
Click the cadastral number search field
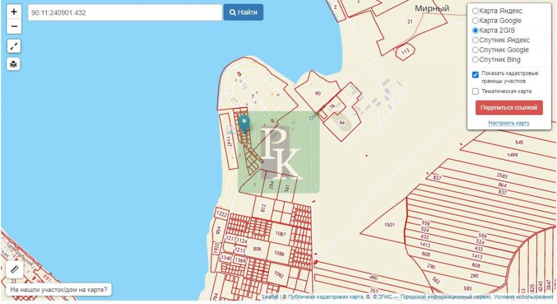(x=125, y=13)
